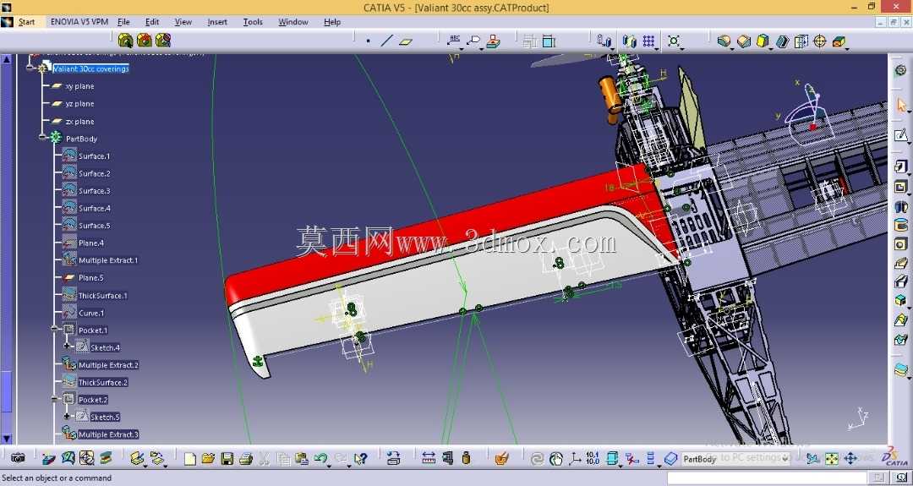913x486 pixels.
Task: Select the Plane tool in top toolbar
Action: [x=406, y=41]
